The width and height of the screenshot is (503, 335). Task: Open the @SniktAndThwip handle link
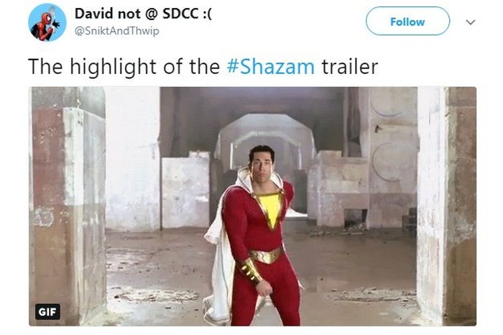(116, 31)
